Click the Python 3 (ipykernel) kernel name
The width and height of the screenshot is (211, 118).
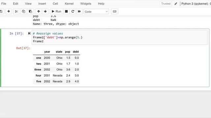(195, 4)
